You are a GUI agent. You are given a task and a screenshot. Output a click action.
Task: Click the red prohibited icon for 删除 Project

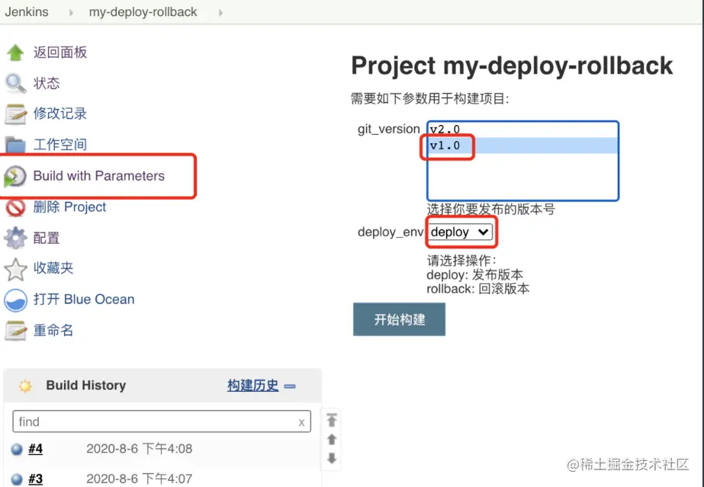click(x=15, y=207)
